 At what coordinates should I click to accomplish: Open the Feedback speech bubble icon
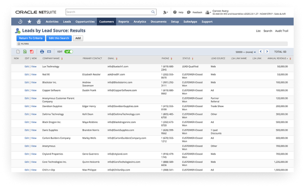click(x=188, y=12)
